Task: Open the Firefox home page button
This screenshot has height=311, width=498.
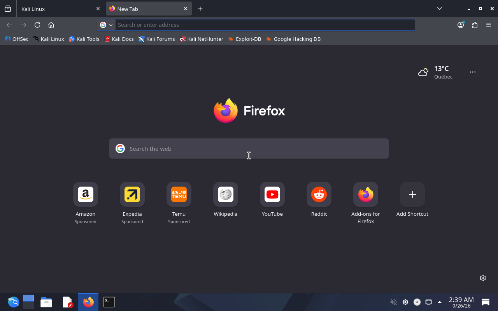Action: coord(51,25)
